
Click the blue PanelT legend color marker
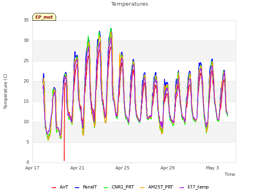click(77, 188)
